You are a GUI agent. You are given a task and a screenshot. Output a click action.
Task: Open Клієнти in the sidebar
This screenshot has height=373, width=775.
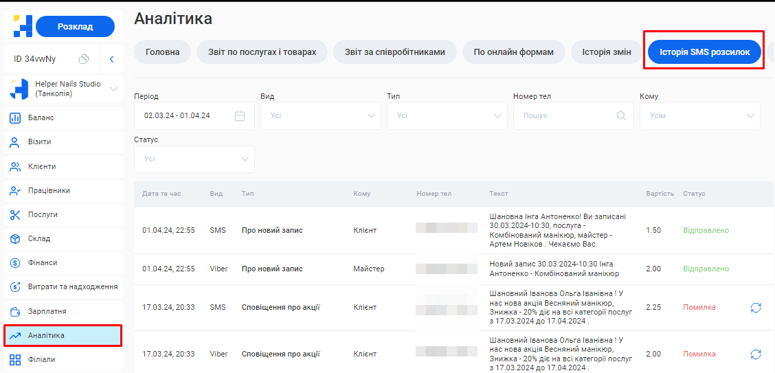tap(42, 166)
